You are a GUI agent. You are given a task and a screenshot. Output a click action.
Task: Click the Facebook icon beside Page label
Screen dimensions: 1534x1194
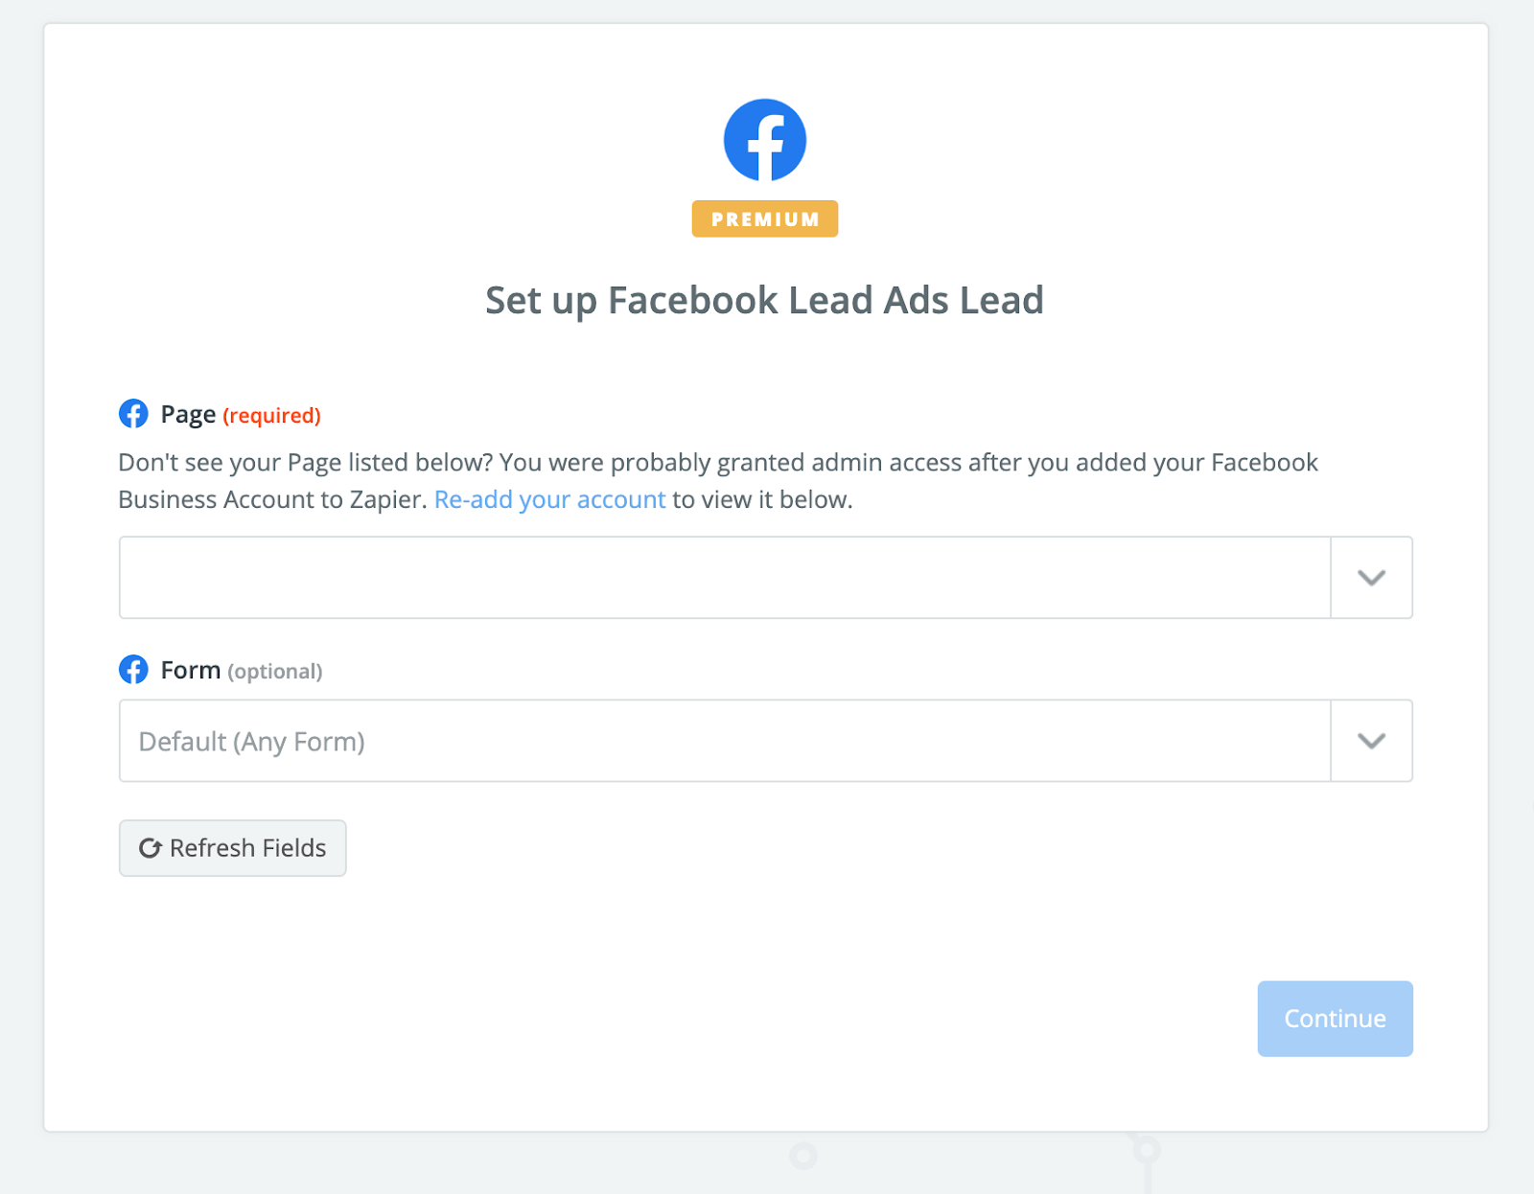[133, 414]
